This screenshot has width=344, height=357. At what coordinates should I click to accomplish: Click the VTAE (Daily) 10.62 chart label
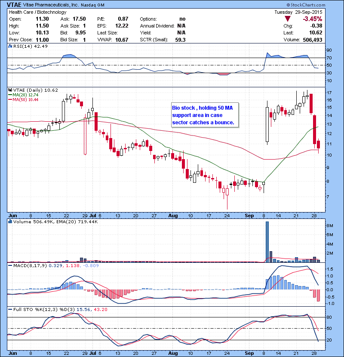tap(36, 90)
